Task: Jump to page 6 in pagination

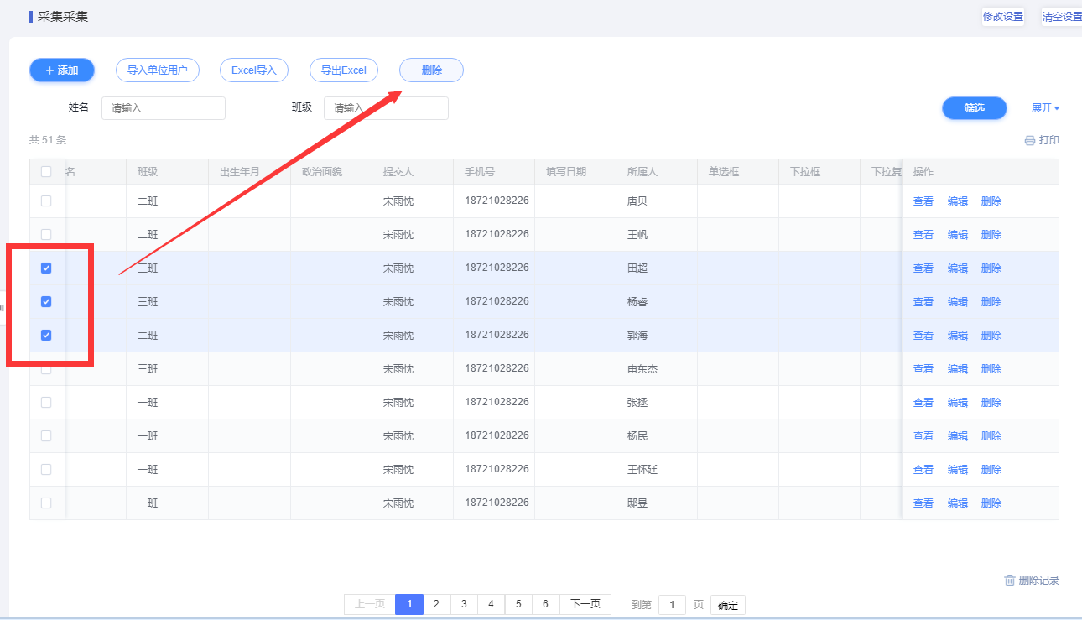Action: (545, 604)
